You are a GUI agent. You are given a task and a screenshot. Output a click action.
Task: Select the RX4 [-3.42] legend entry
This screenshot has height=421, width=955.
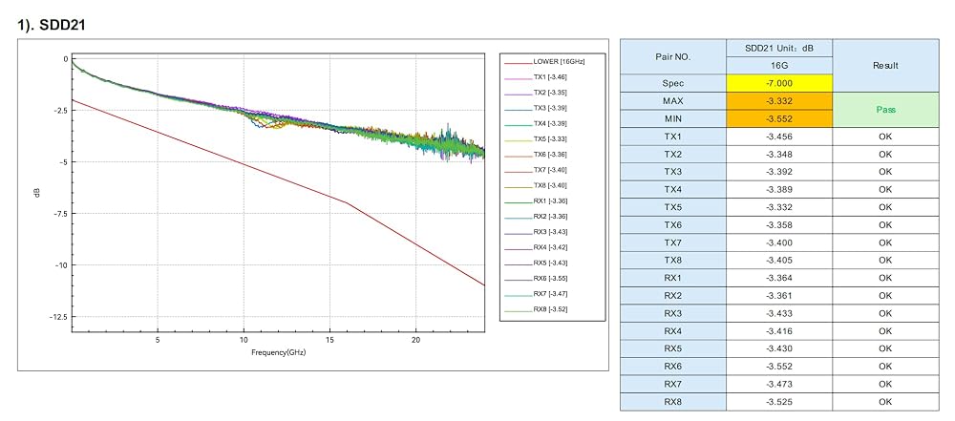click(535, 247)
